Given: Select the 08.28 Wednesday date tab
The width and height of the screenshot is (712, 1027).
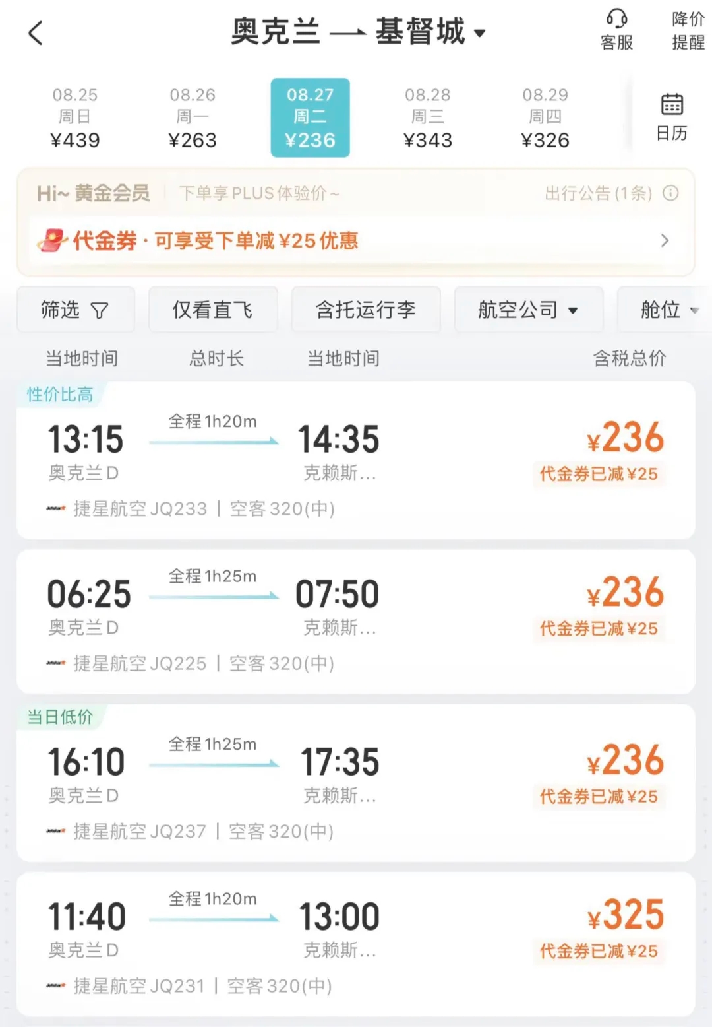Looking at the screenshot, I should [x=428, y=117].
